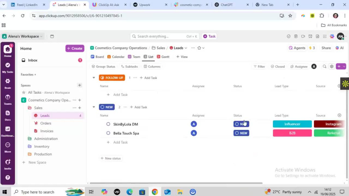Favorite the Leads list star icon
Image resolution: width=349 pixels, height=196 pixels.
(x=199, y=48)
